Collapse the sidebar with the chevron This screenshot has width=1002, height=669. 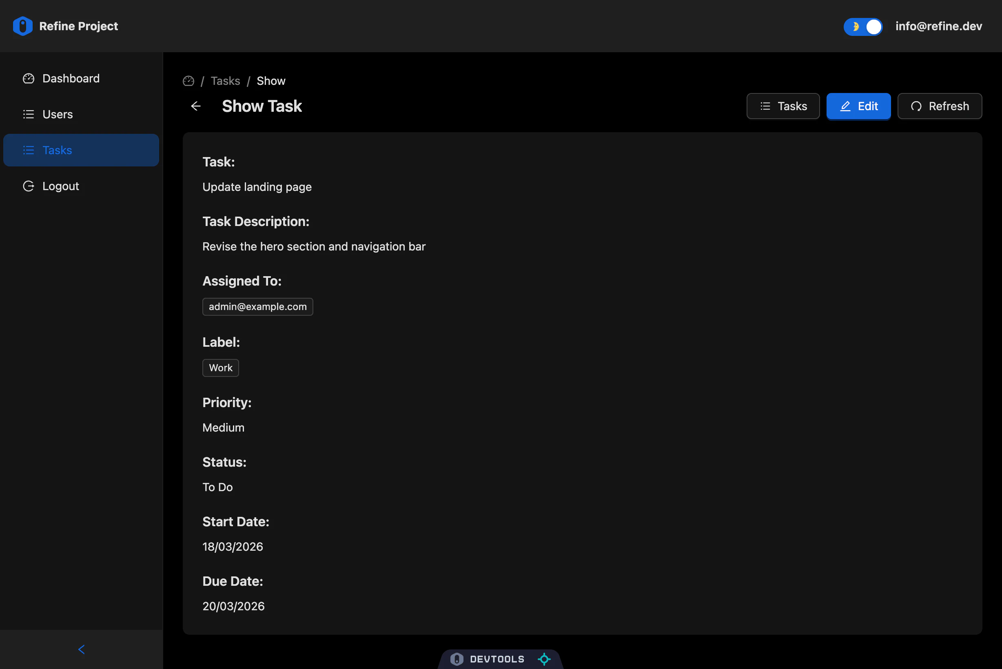click(81, 649)
